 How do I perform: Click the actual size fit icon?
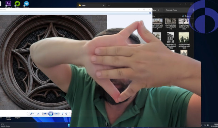click(38, 114)
